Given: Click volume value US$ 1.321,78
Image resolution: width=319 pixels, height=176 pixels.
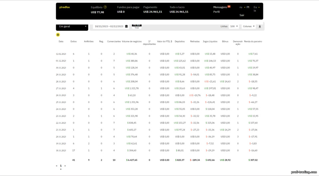Looking at the screenshot, I should pos(132,88).
